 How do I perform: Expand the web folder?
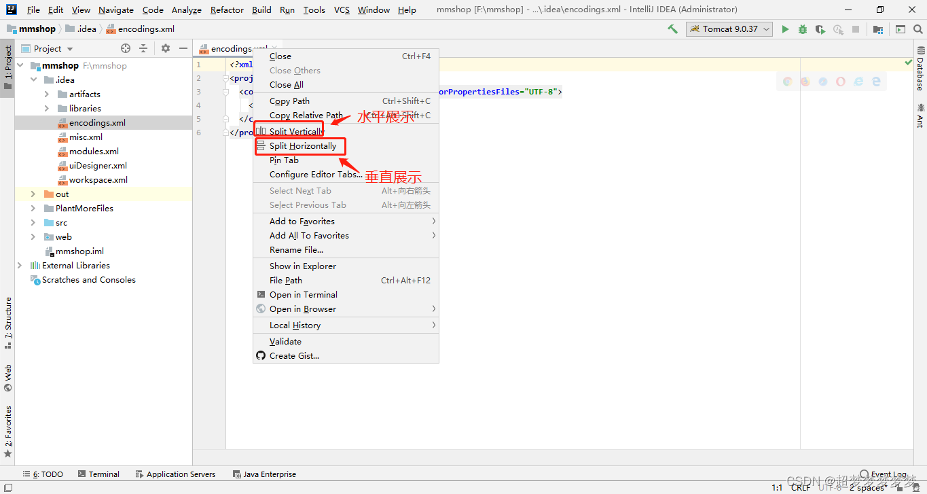tap(33, 237)
